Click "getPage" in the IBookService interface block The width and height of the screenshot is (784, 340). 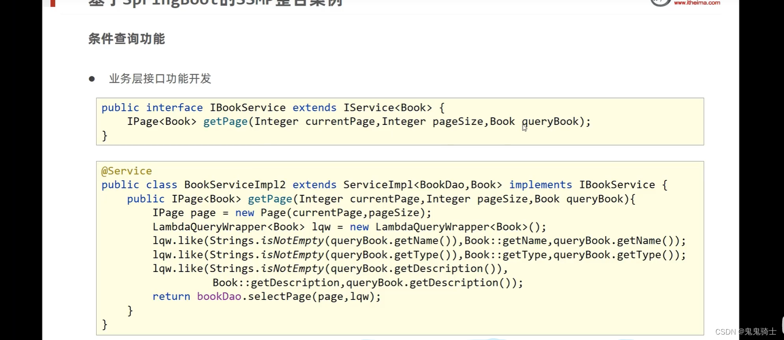pos(225,122)
